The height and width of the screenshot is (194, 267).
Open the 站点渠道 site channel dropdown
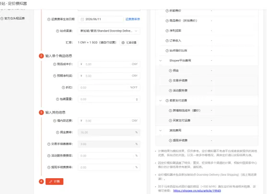pos(109,31)
